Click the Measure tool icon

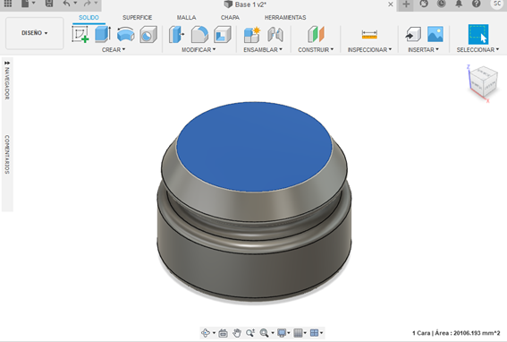[x=369, y=34]
